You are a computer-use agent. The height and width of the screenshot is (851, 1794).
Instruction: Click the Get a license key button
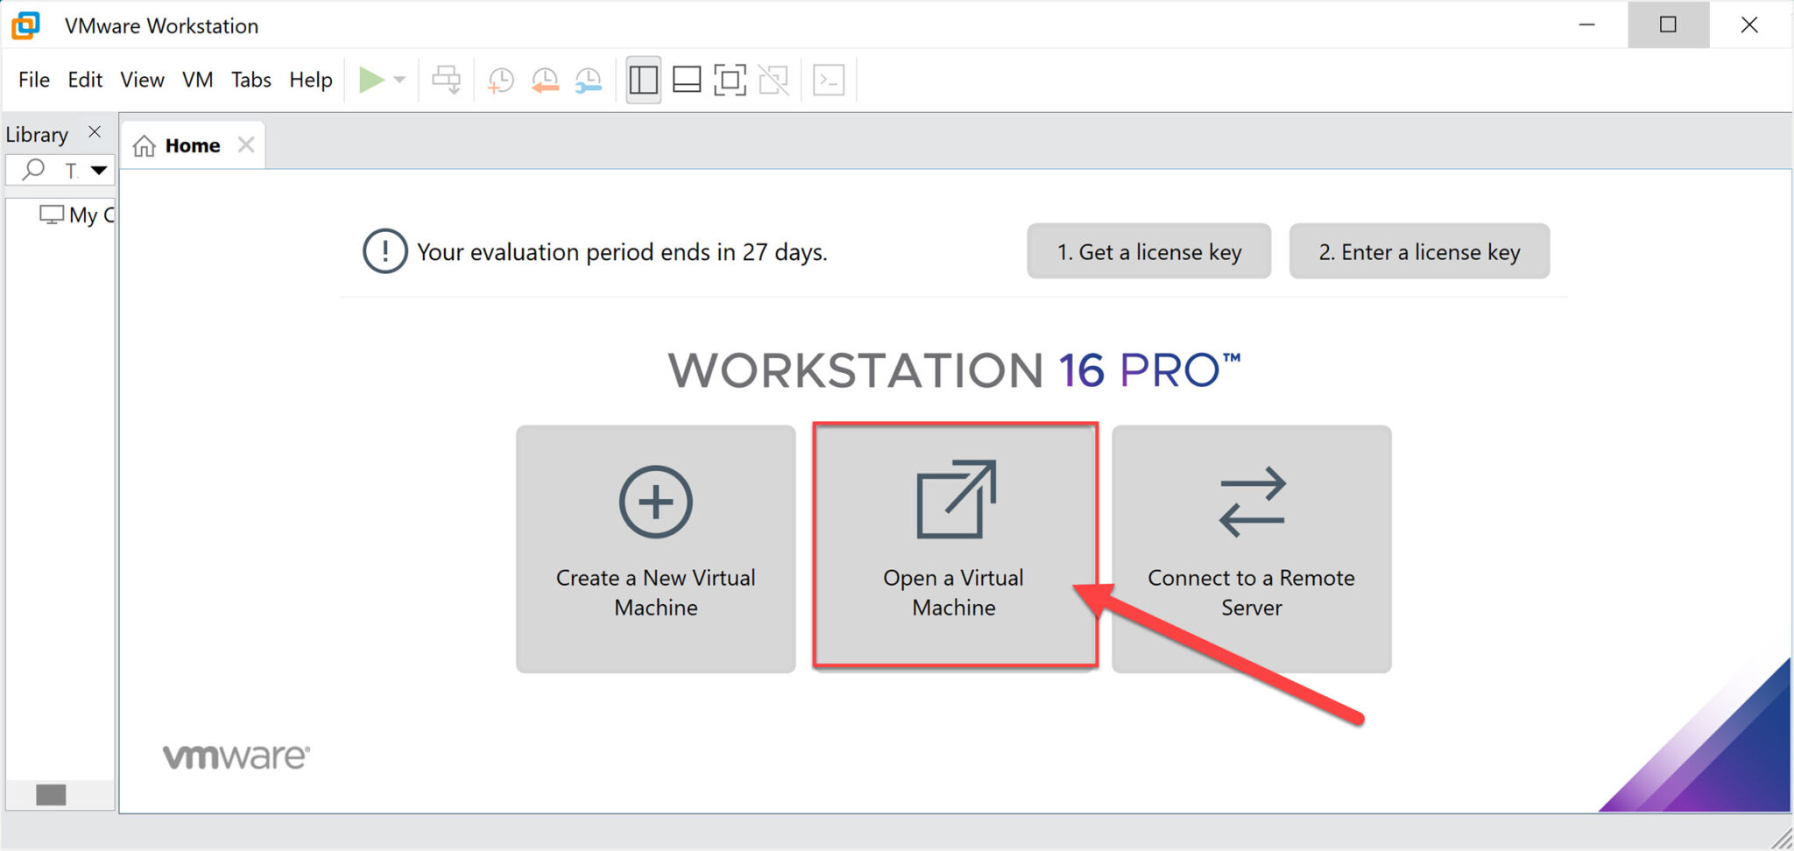pyautogui.click(x=1148, y=251)
